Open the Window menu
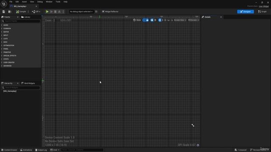This screenshot has height=152, width=271. click(x=49, y=2)
